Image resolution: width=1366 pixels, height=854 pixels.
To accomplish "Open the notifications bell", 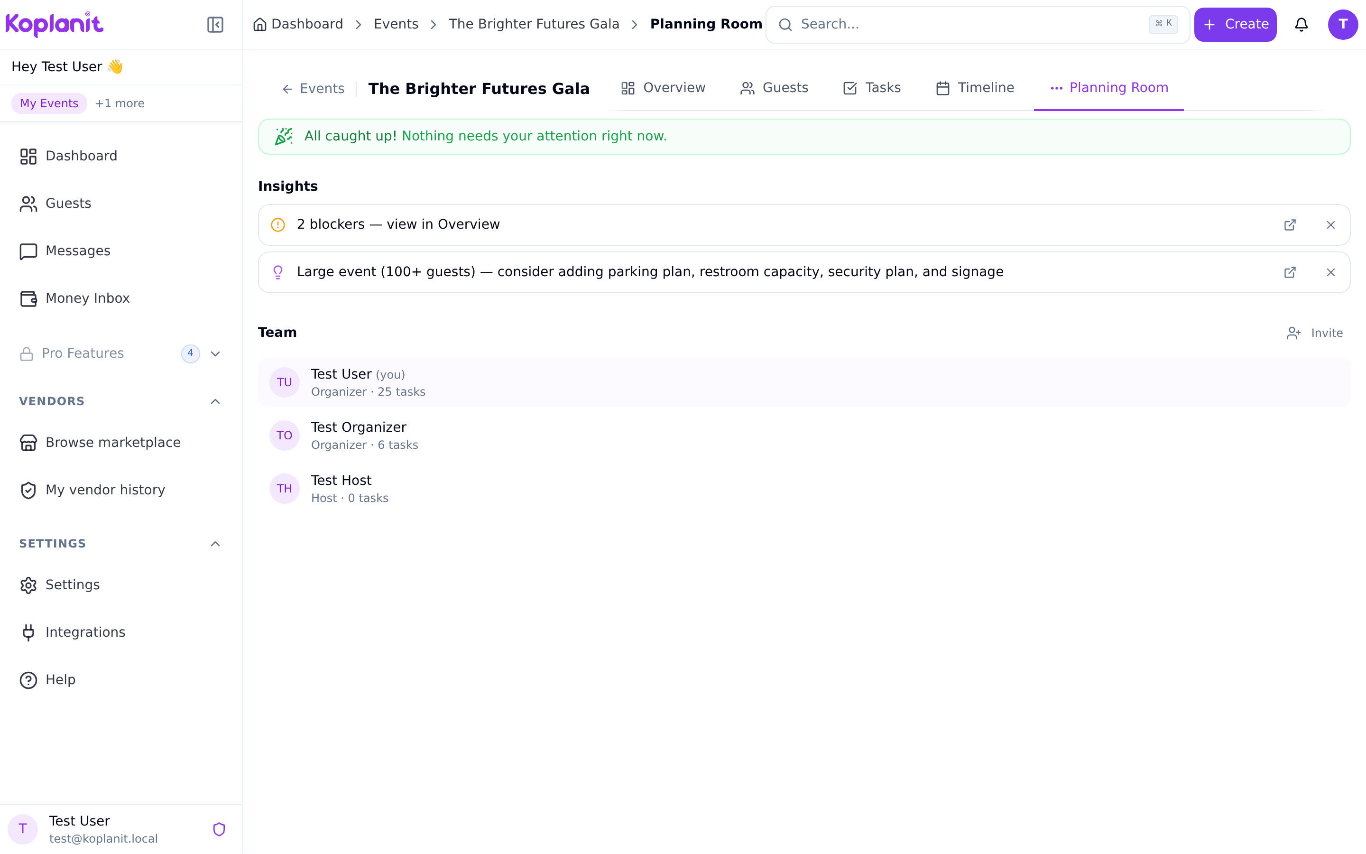I will (1301, 24).
